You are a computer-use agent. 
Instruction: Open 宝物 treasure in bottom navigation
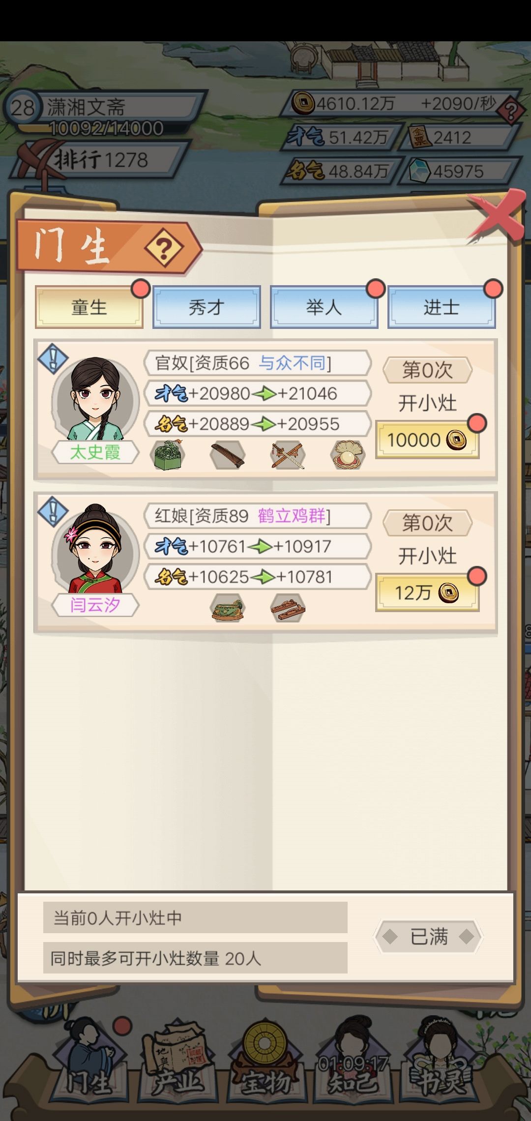[265, 1061]
